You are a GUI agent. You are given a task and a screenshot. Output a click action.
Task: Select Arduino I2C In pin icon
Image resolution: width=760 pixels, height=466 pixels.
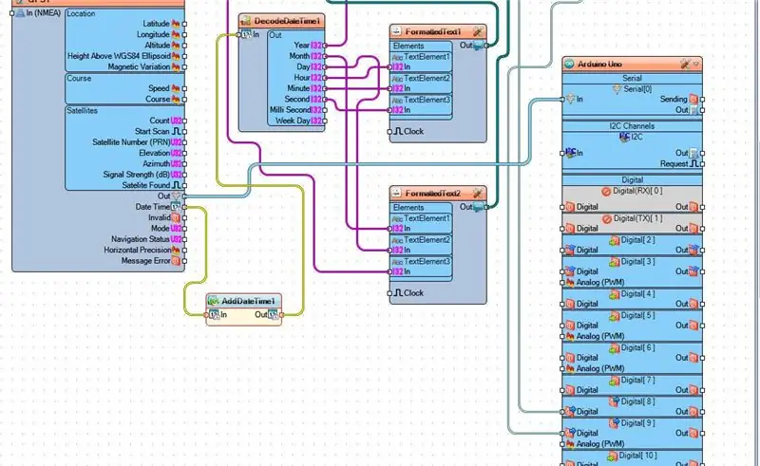[x=571, y=153]
